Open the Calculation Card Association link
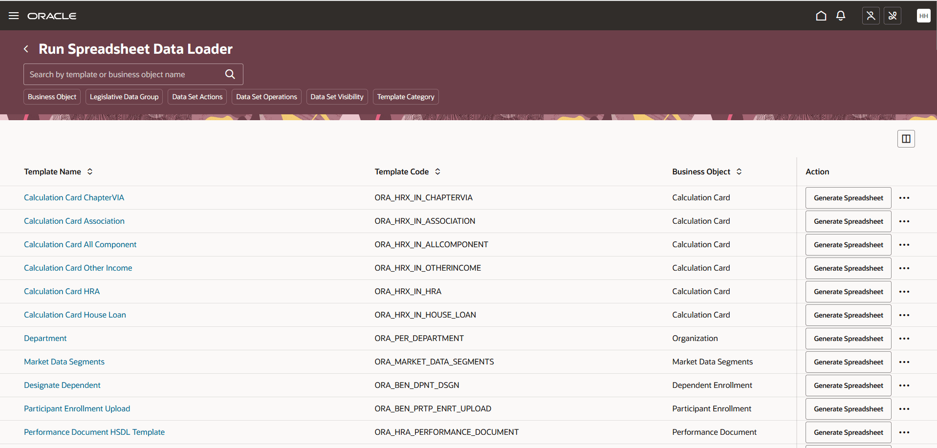 (74, 221)
